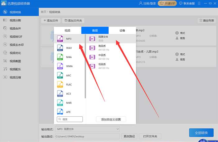Pick the M4A format icon

60,57
